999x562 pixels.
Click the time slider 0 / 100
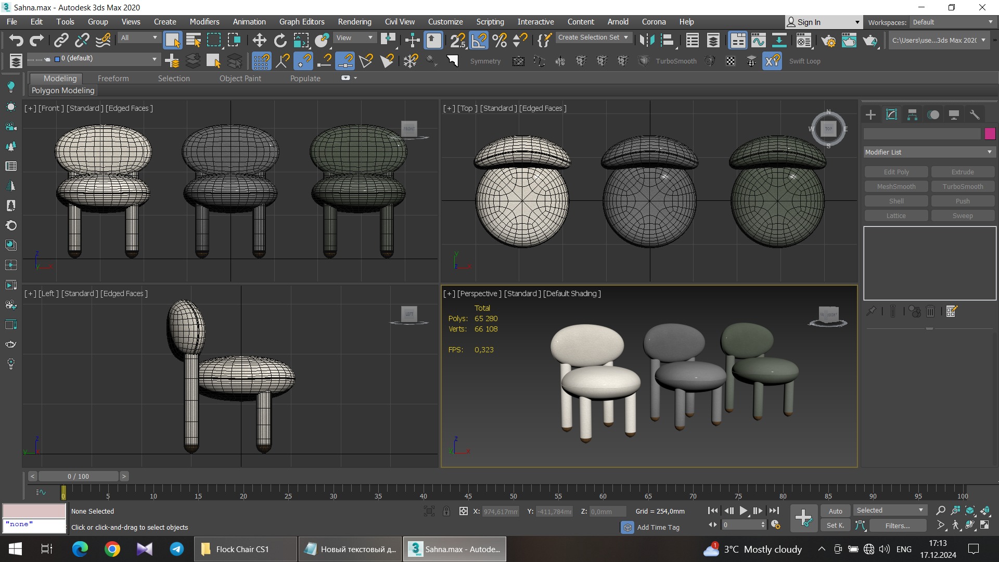pos(78,476)
